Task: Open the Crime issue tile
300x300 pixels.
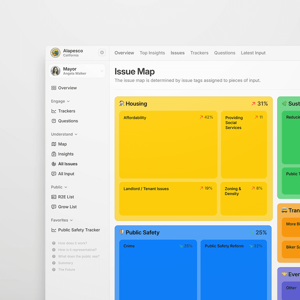Action: click(x=158, y=270)
